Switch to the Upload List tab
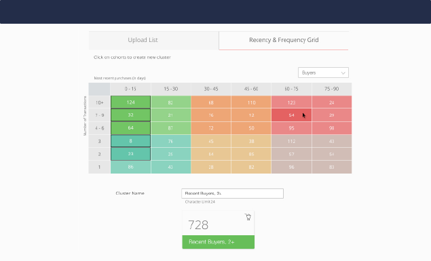 153,41
